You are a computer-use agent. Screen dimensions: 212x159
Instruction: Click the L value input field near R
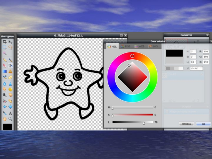pyautogui.click(x=193, y=62)
